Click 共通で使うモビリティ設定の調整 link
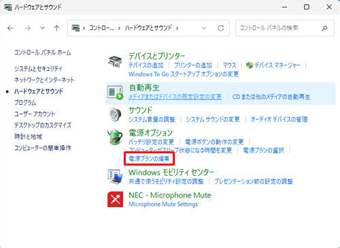The height and width of the screenshot is (248, 340). [x=166, y=181]
